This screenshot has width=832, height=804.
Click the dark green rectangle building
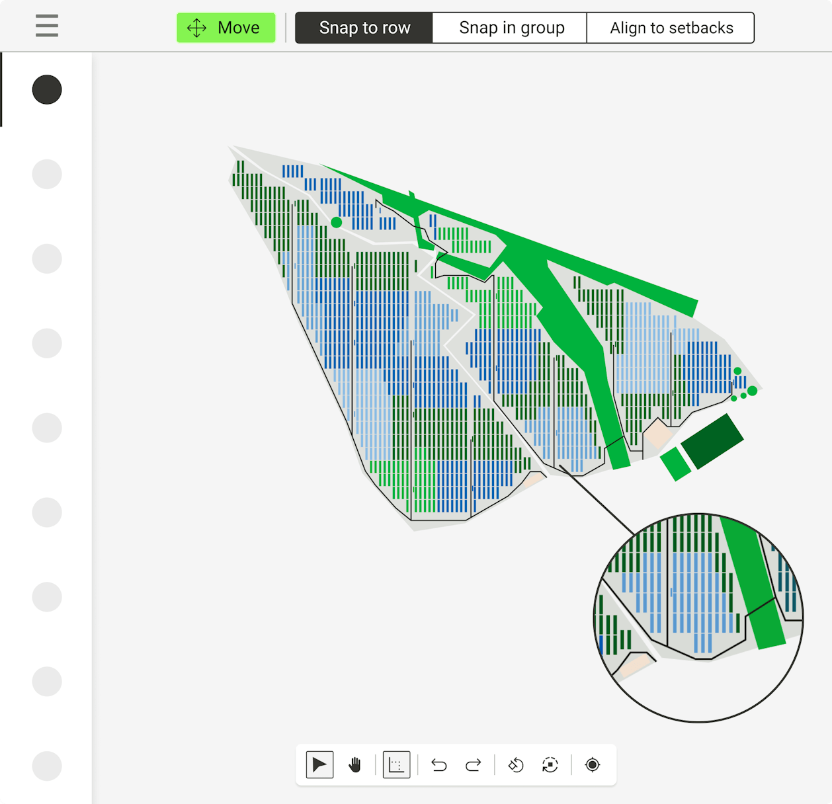tap(712, 441)
